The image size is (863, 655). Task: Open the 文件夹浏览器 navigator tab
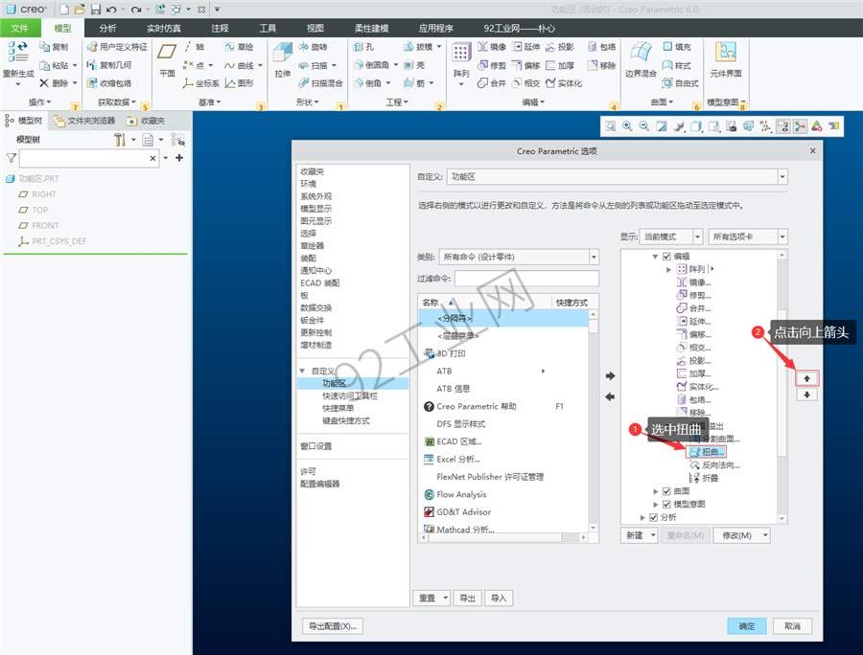coord(84,121)
